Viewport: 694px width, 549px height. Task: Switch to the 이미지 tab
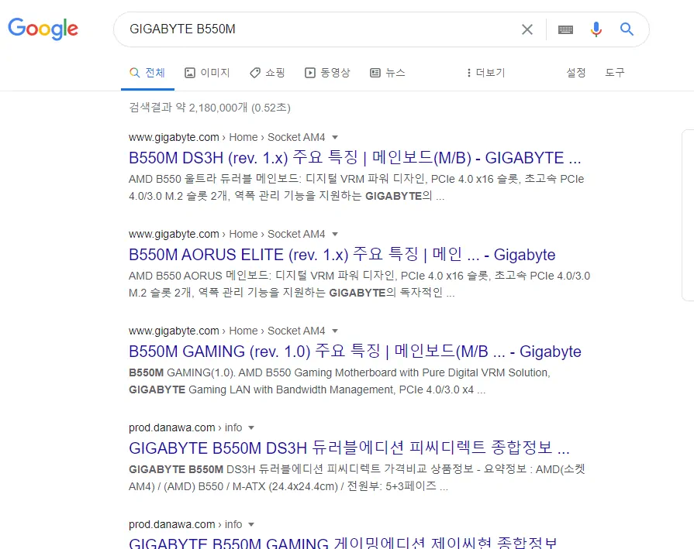pos(207,73)
